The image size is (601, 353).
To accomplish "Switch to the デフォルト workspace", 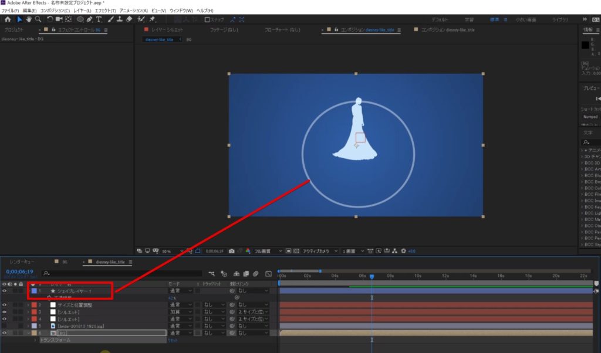I will pos(440,19).
